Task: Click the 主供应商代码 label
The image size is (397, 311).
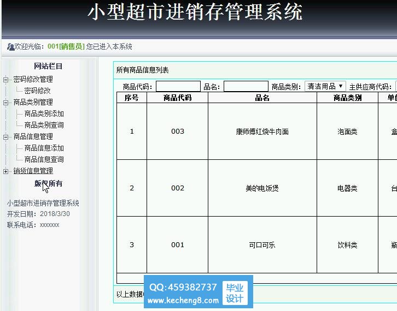Action: point(371,87)
